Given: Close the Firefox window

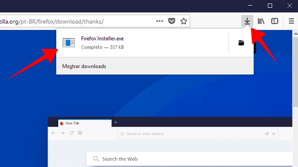Looking at the screenshot, I should [x=290, y=5].
